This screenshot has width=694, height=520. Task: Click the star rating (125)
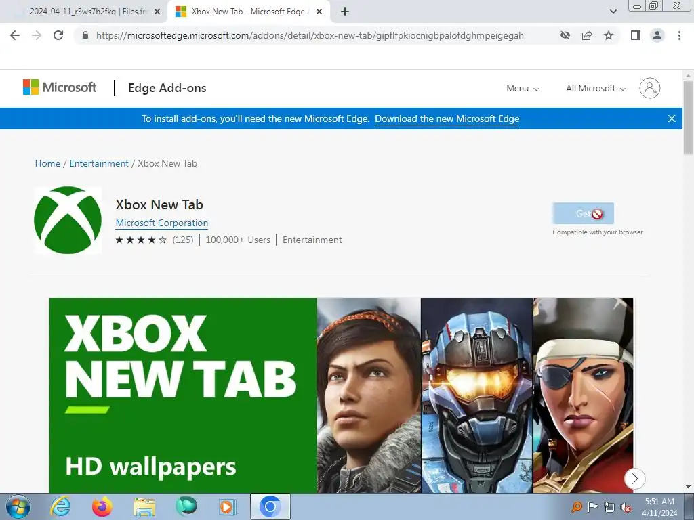(x=155, y=240)
